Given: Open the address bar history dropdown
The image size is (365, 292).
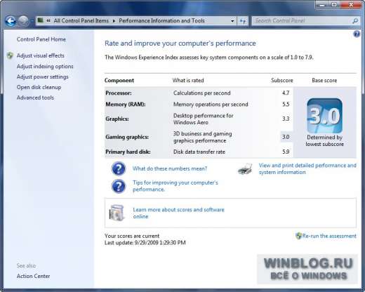Looking at the screenshot, I should coord(232,21).
